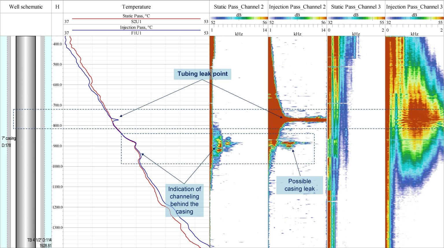This screenshot has width=444, height=248.
Task: Select the blue Injection Pass curve legend
Action: pos(136,29)
